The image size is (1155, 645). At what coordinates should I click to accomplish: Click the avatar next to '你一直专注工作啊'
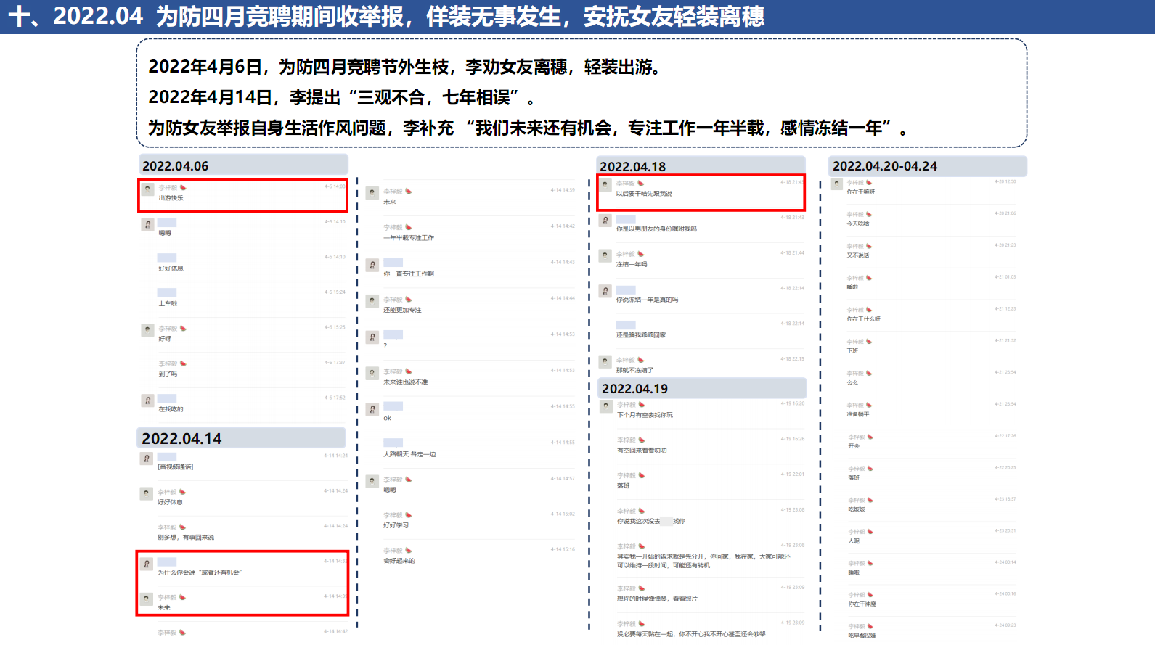372,265
